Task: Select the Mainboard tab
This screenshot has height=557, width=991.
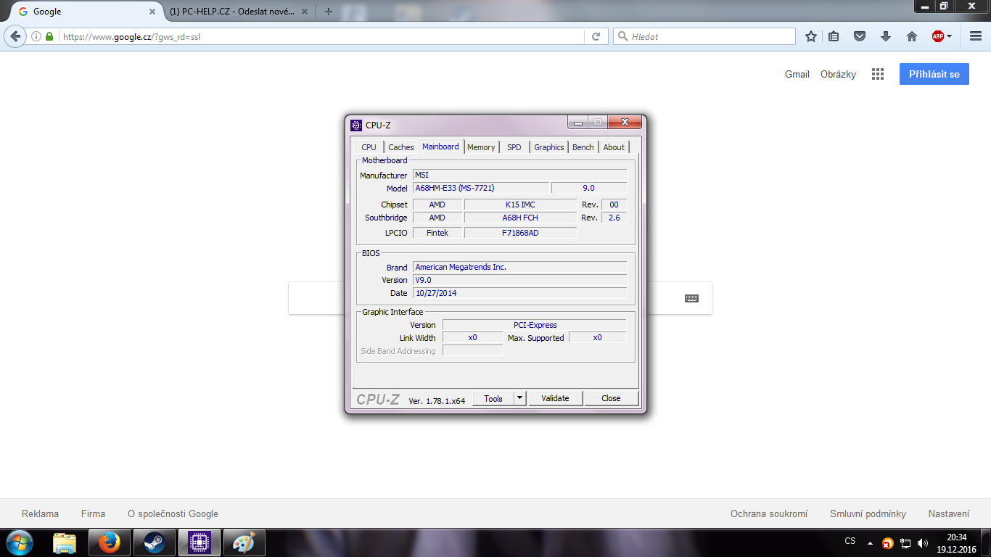Action: point(440,147)
